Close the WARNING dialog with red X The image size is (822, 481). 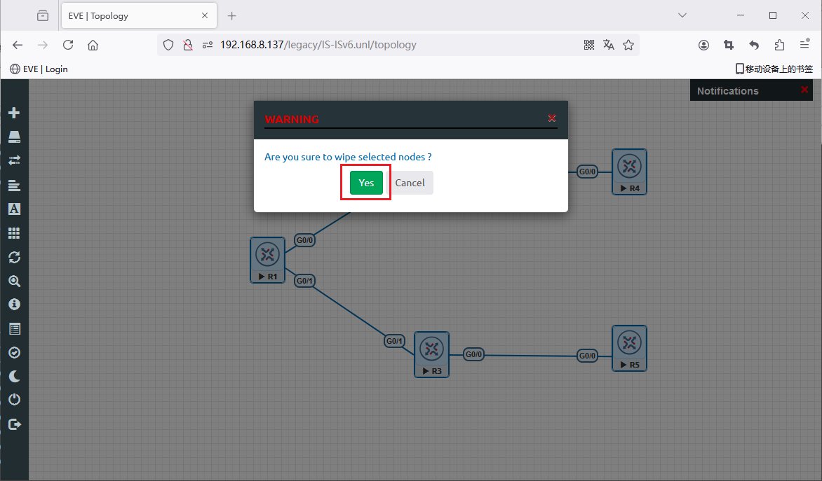point(552,118)
